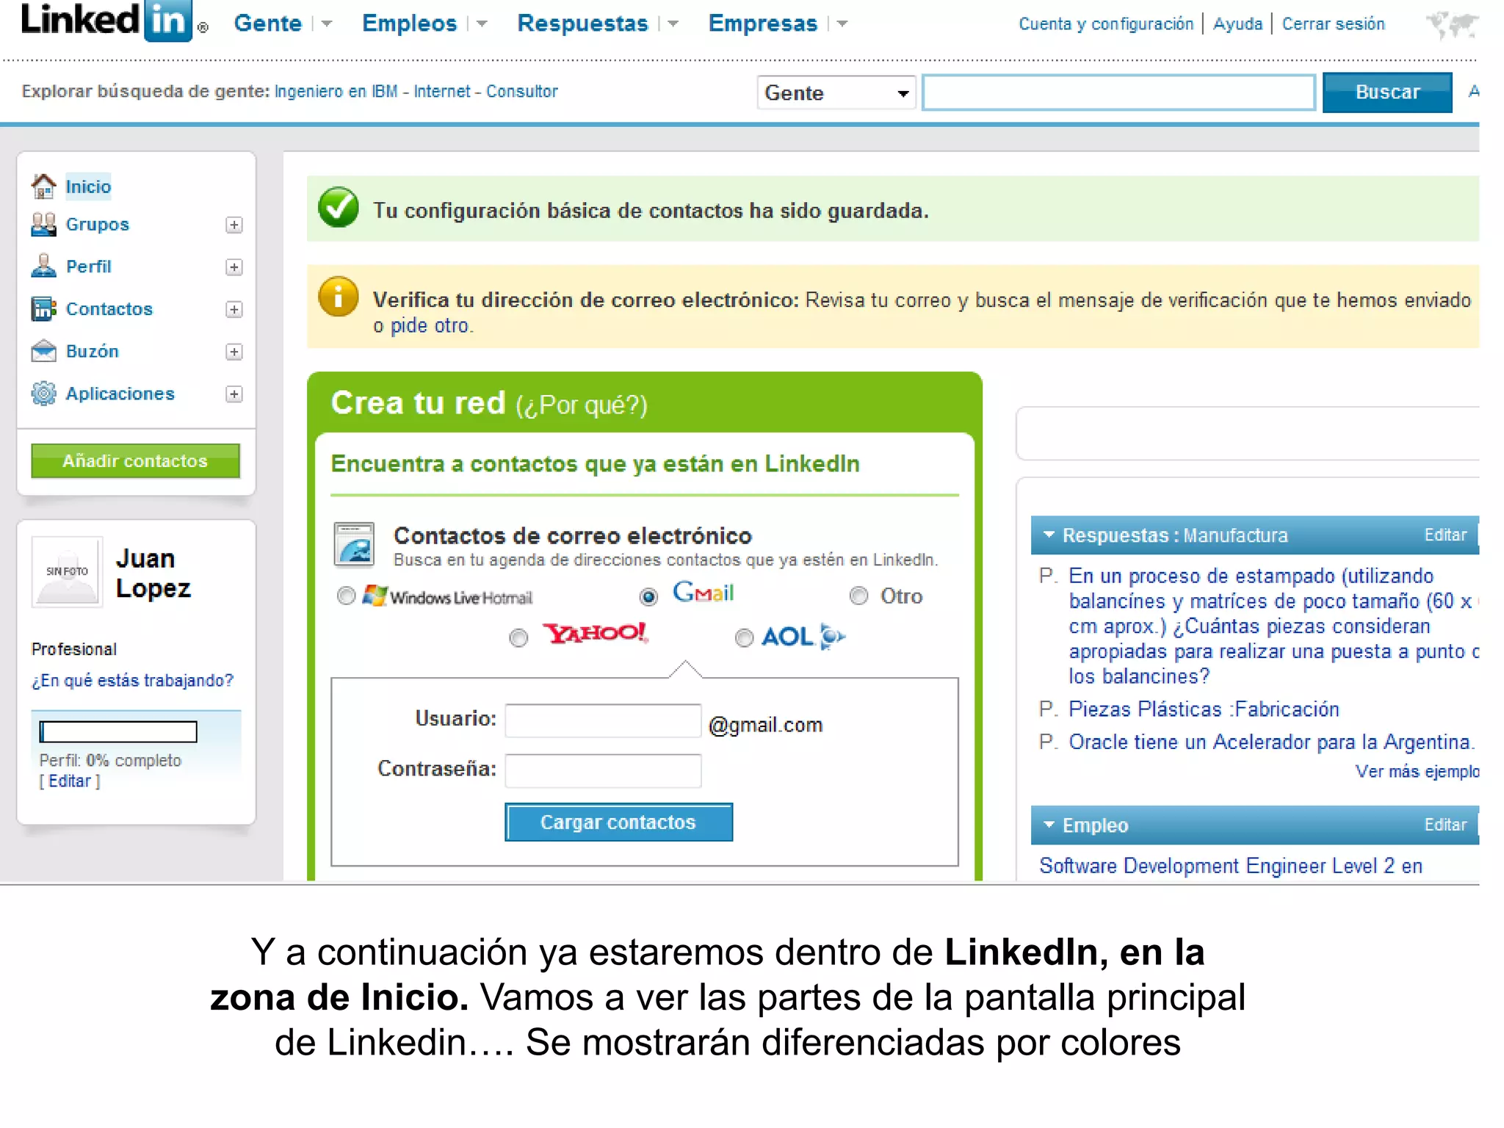Collapse the Respuestas: Manufactura panel

point(1049,535)
